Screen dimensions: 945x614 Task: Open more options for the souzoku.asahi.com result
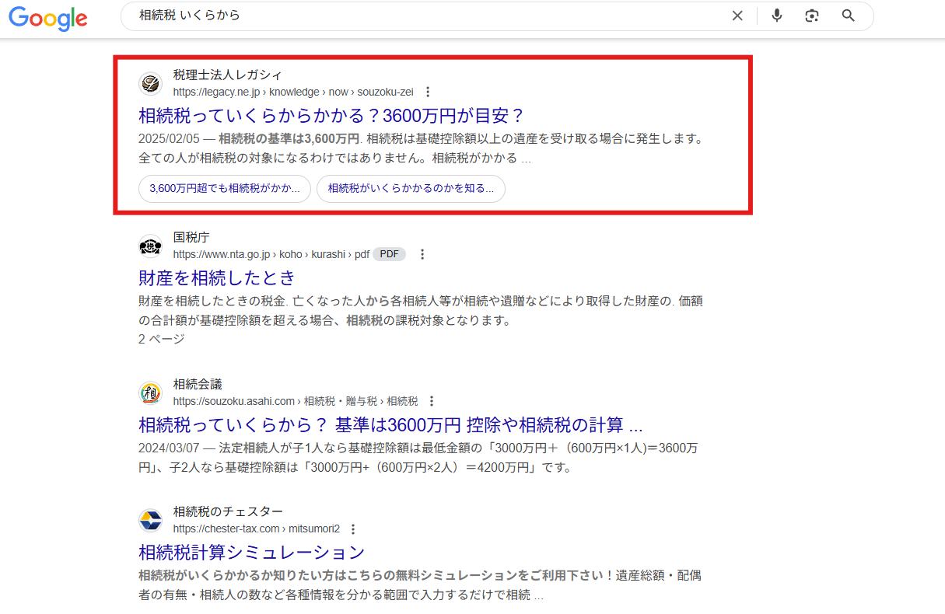[x=432, y=401]
